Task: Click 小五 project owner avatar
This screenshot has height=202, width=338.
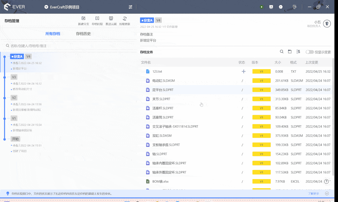Action: (x=327, y=24)
